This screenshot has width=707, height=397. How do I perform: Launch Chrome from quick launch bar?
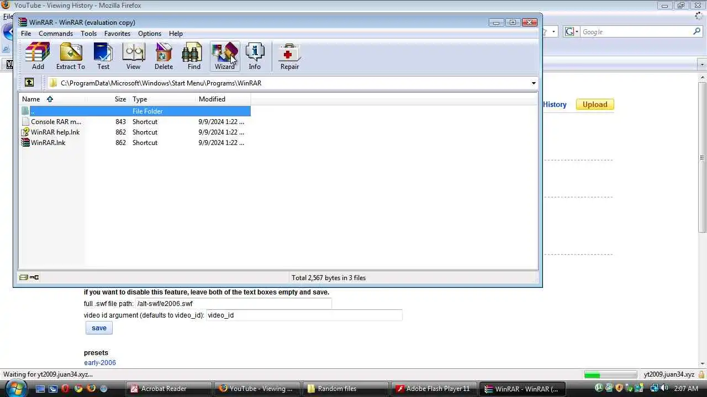(x=78, y=389)
